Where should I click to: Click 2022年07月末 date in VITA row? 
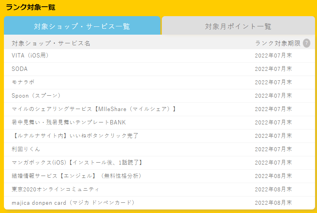click(x=273, y=56)
